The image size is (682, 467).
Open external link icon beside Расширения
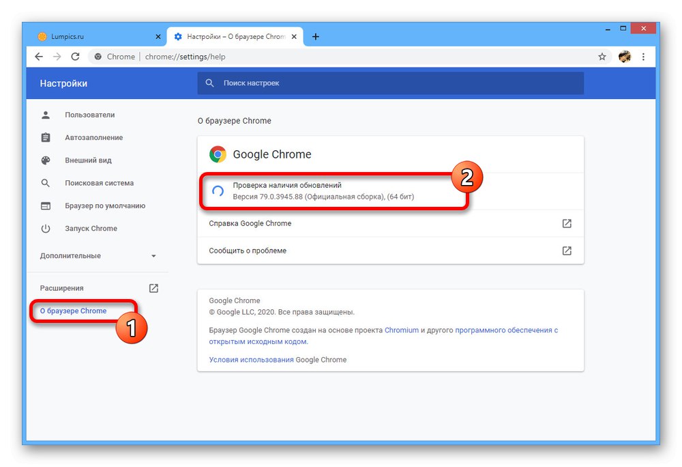[153, 288]
